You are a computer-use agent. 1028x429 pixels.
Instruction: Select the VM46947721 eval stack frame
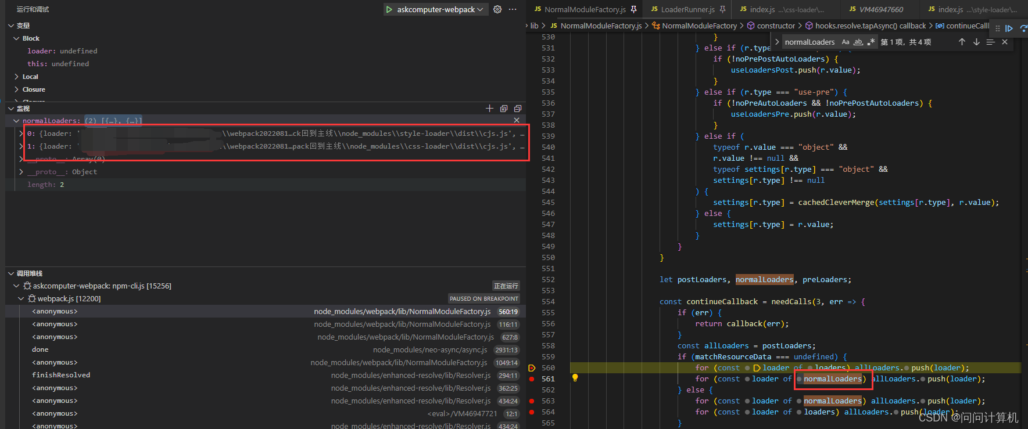point(266,414)
